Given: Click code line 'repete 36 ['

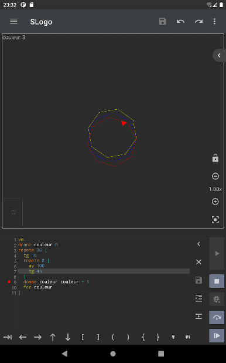Looking at the screenshot, I should pyautogui.click(x=33, y=250).
